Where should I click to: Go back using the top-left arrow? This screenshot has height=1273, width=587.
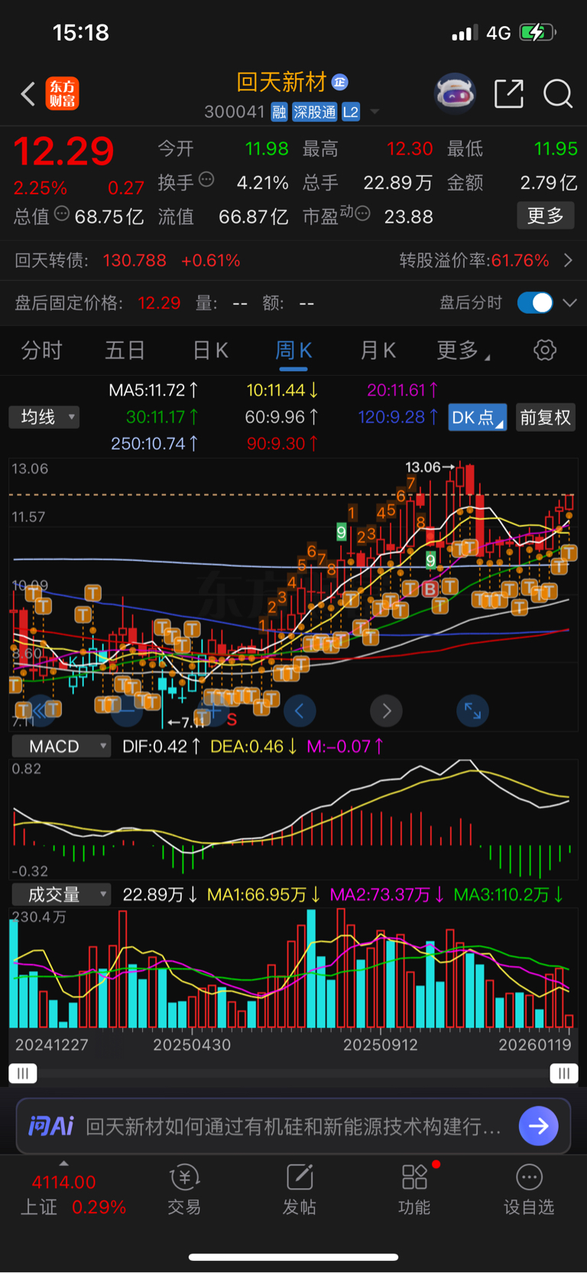pos(28,94)
